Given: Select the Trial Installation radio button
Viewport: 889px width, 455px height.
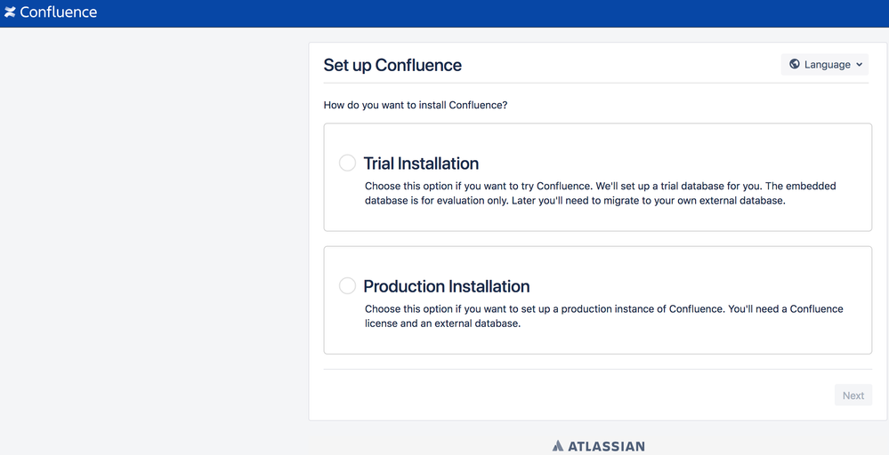Looking at the screenshot, I should coord(348,163).
